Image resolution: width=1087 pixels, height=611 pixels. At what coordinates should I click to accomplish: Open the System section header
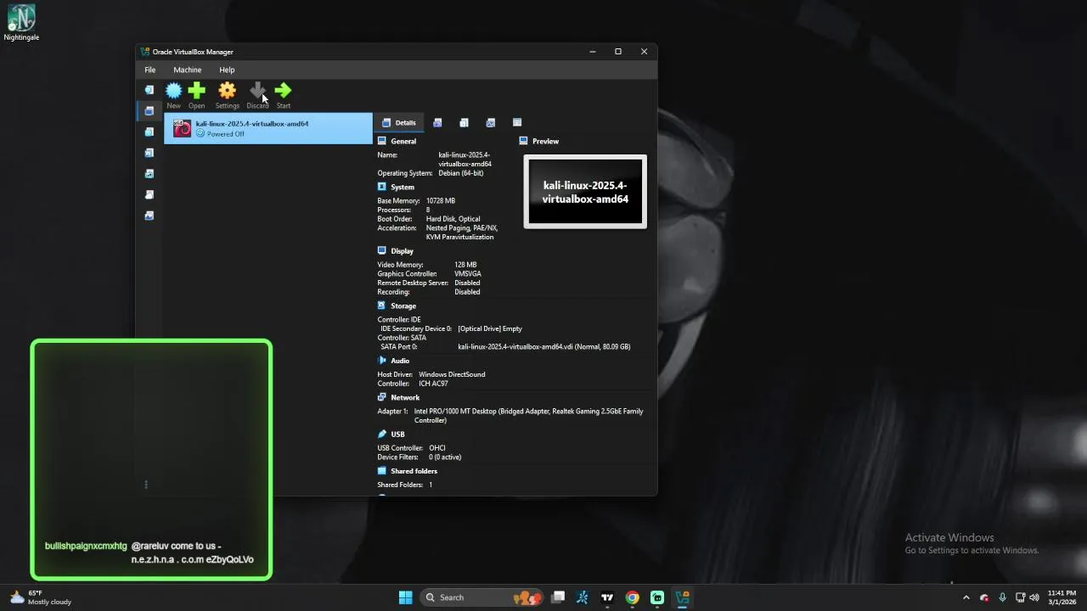tap(403, 187)
